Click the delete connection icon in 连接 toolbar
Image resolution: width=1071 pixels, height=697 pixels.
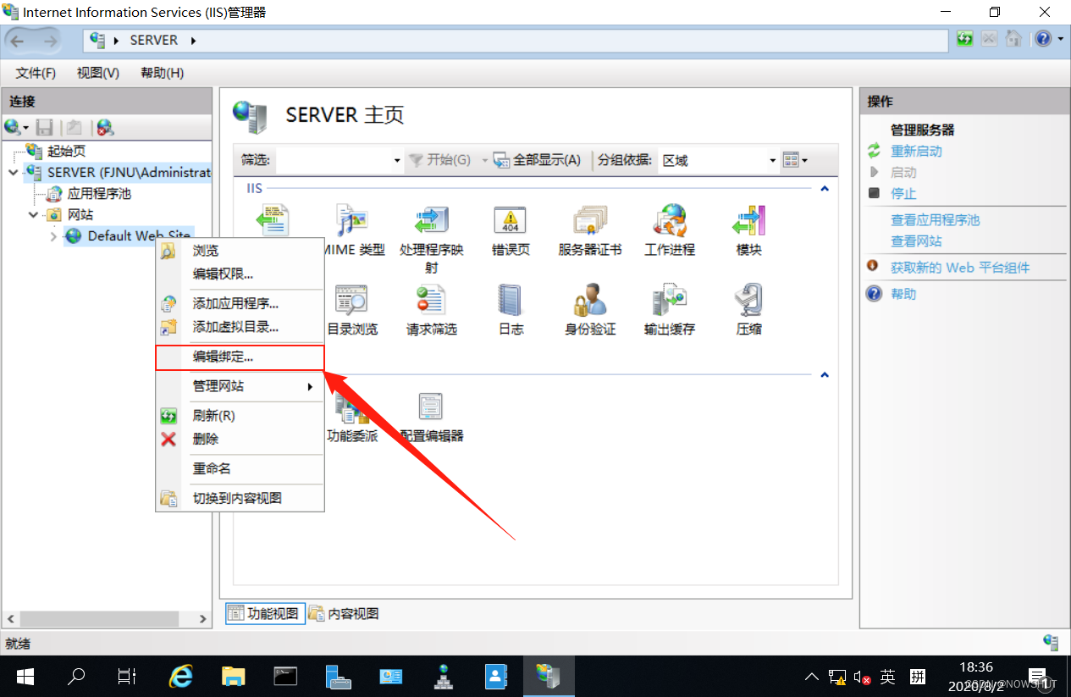click(105, 128)
